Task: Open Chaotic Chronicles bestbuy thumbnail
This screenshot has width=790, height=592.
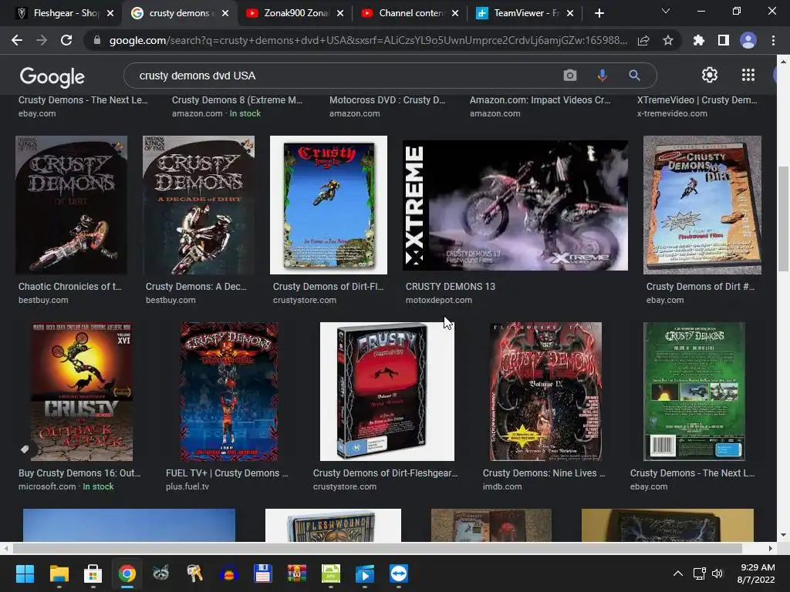Action: (71, 205)
